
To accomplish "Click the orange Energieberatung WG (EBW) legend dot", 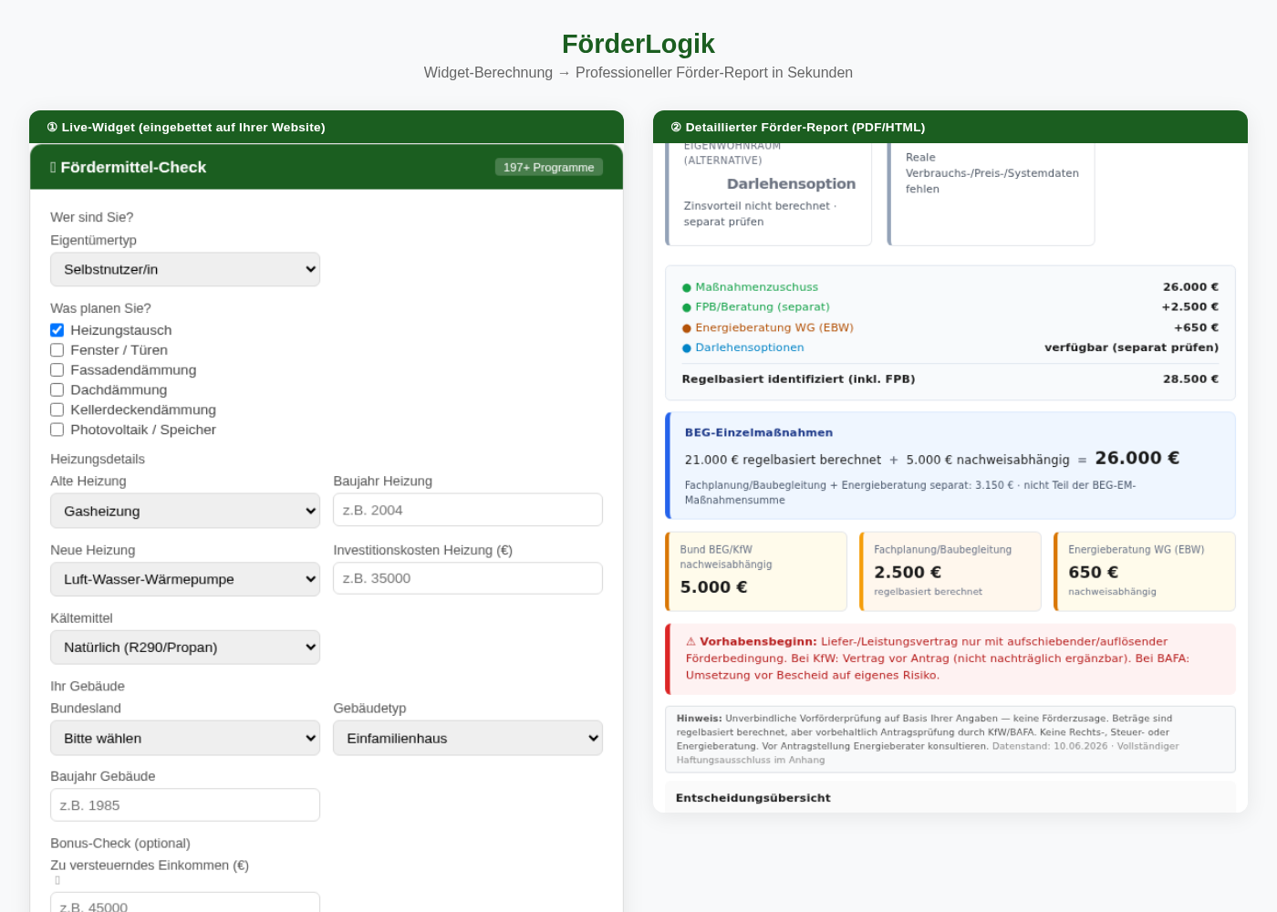I will coord(687,328).
